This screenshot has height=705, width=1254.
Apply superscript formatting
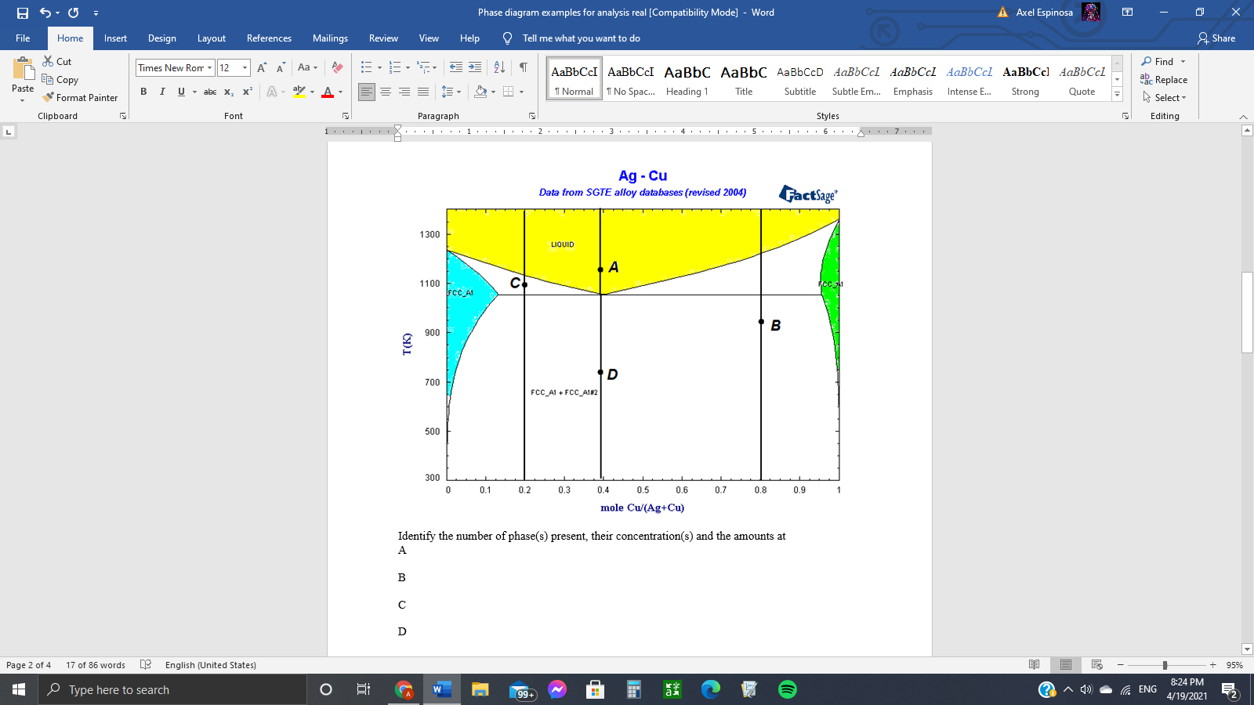(248, 92)
